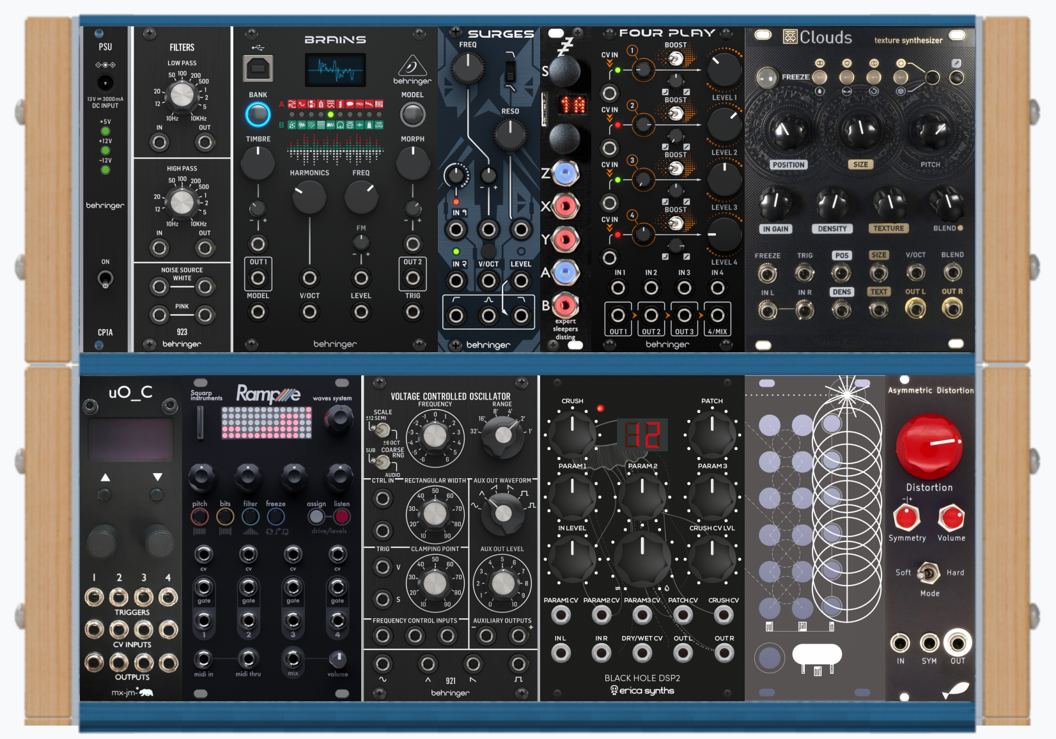Flip the SUB/AUDIO range switch on the 921

(382, 461)
